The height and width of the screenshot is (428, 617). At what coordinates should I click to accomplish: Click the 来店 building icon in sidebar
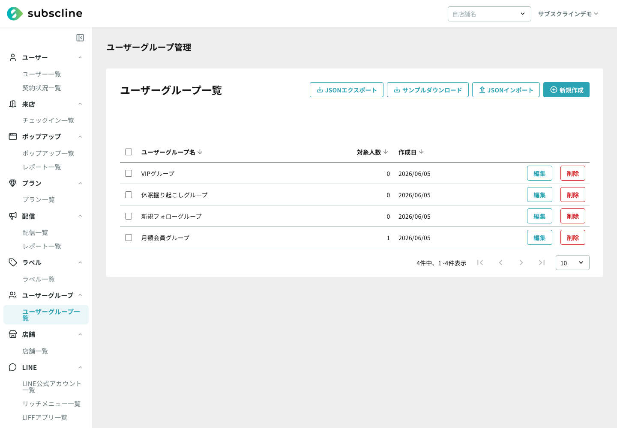[x=13, y=104]
